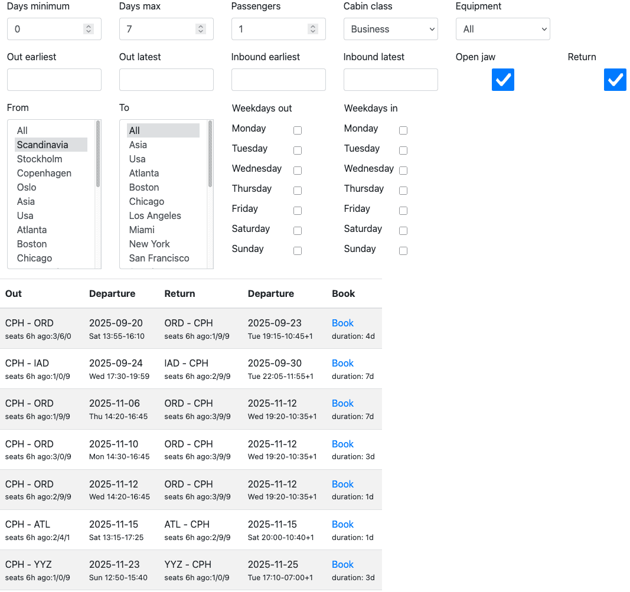Pick Los Angeles in the To list

pyautogui.click(x=155, y=215)
